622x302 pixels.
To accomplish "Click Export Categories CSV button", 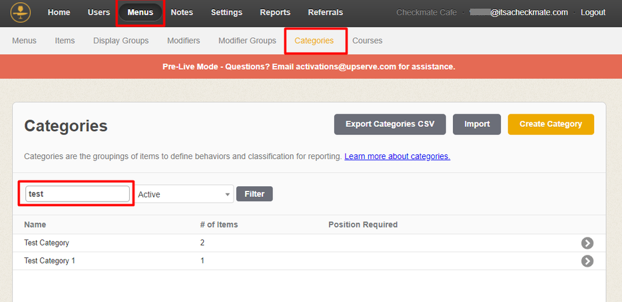I will (390, 124).
